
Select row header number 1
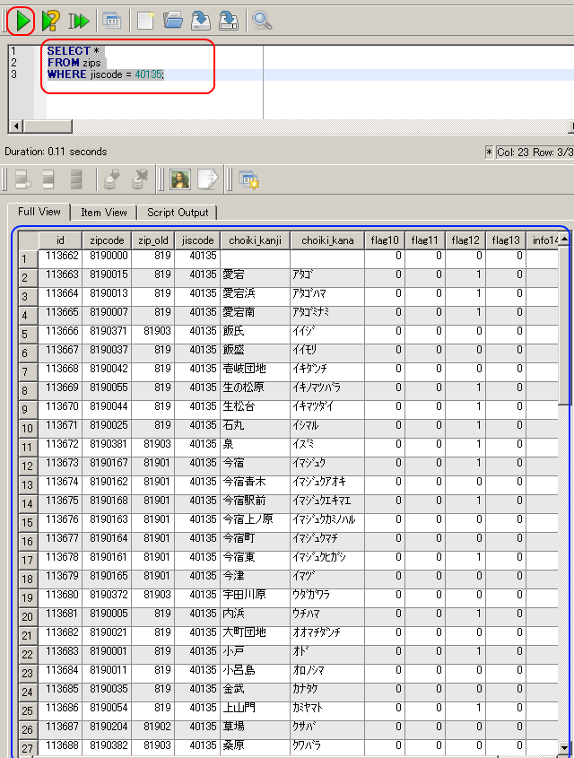point(28,259)
